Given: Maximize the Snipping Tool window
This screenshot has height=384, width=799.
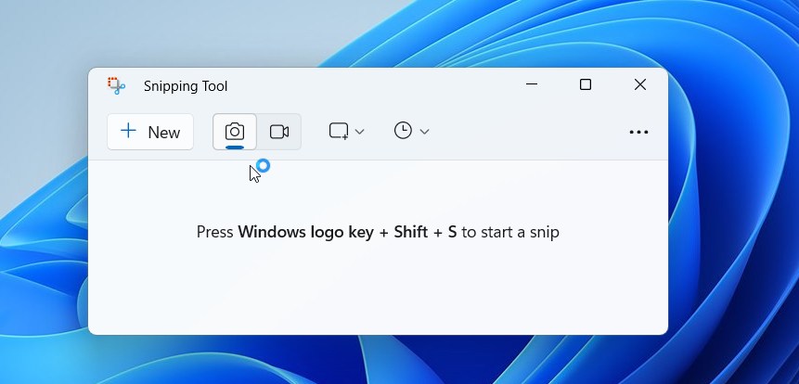Looking at the screenshot, I should pyautogui.click(x=586, y=84).
